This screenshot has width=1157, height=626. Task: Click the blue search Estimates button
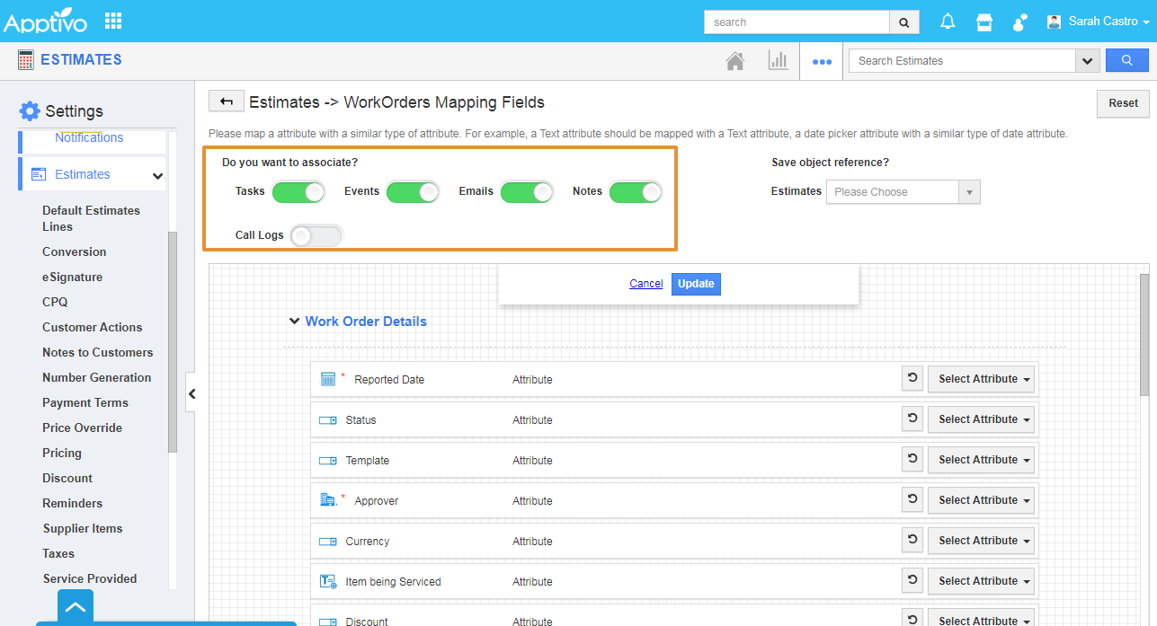pyautogui.click(x=1126, y=60)
